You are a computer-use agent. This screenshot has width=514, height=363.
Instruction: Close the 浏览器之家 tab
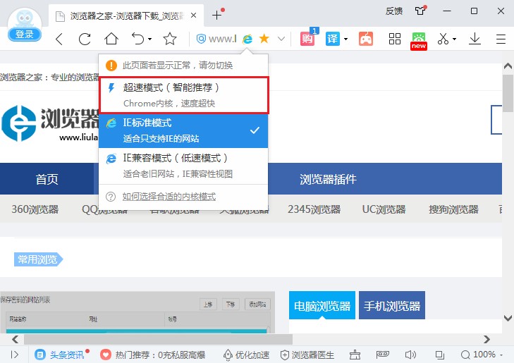coord(194,15)
